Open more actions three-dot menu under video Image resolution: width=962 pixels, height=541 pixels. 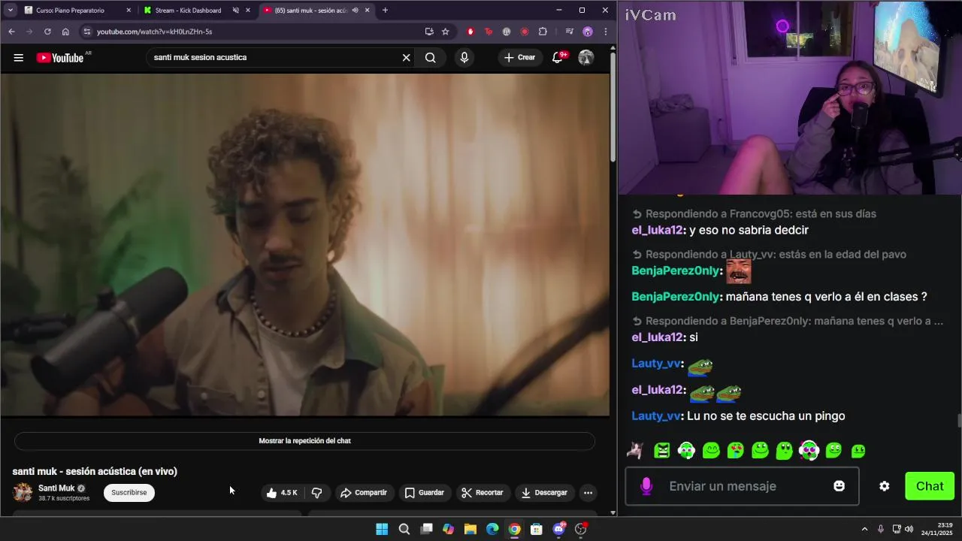(588, 493)
